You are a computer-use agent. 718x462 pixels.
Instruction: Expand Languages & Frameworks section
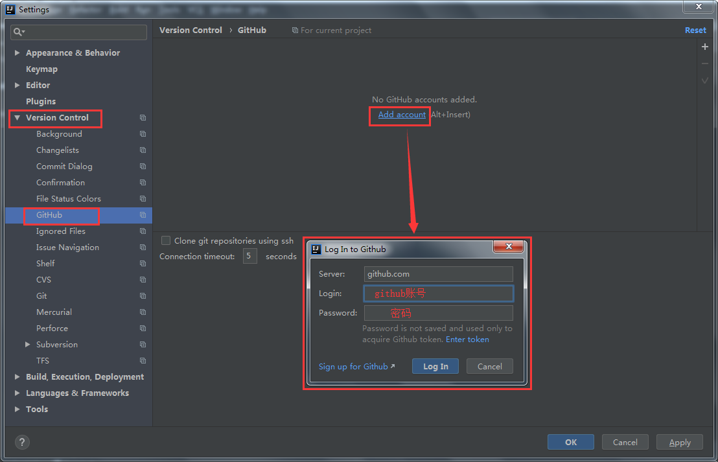click(17, 393)
